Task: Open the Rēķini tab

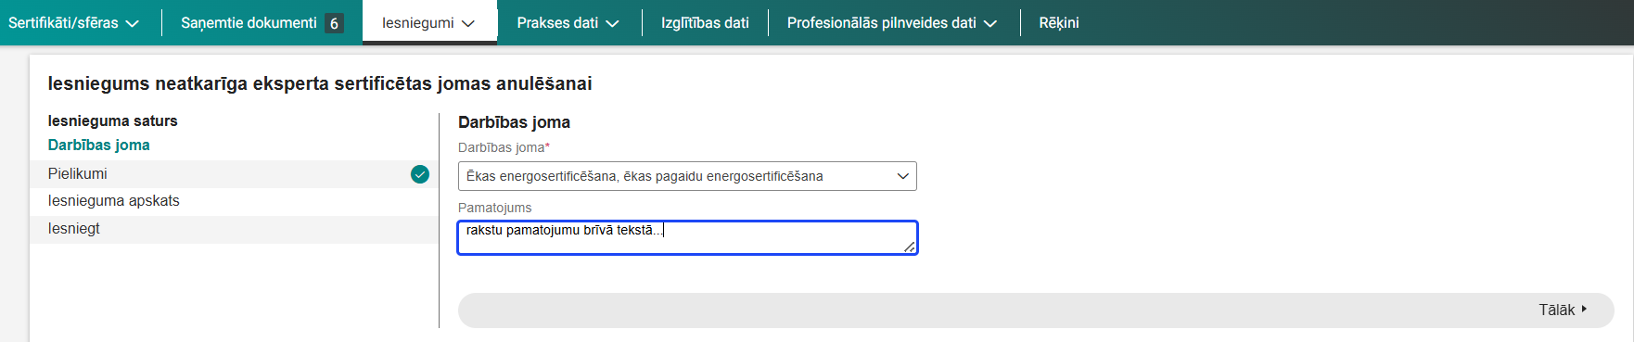Action: [x=1059, y=23]
